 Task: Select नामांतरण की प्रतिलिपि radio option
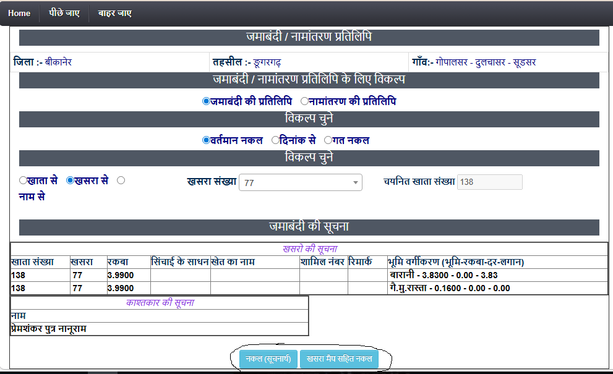(304, 101)
